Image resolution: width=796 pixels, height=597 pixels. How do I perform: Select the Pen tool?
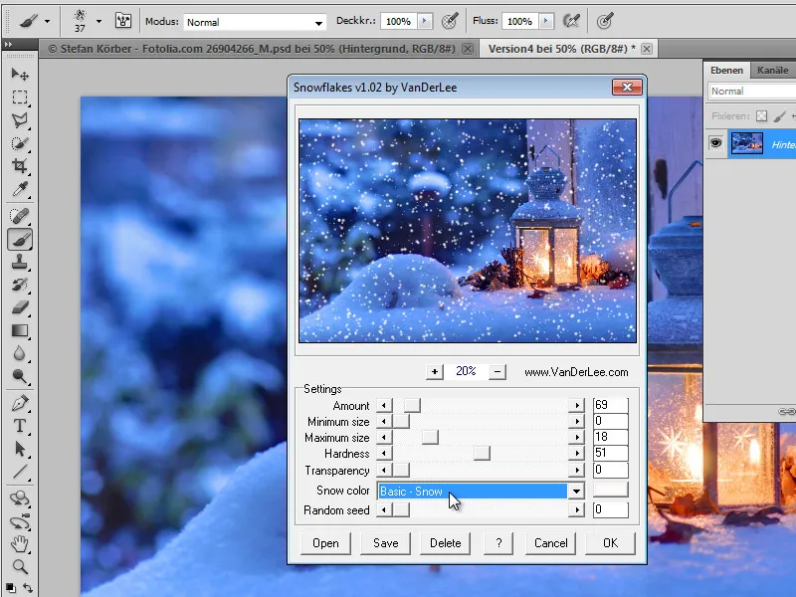click(19, 403)
